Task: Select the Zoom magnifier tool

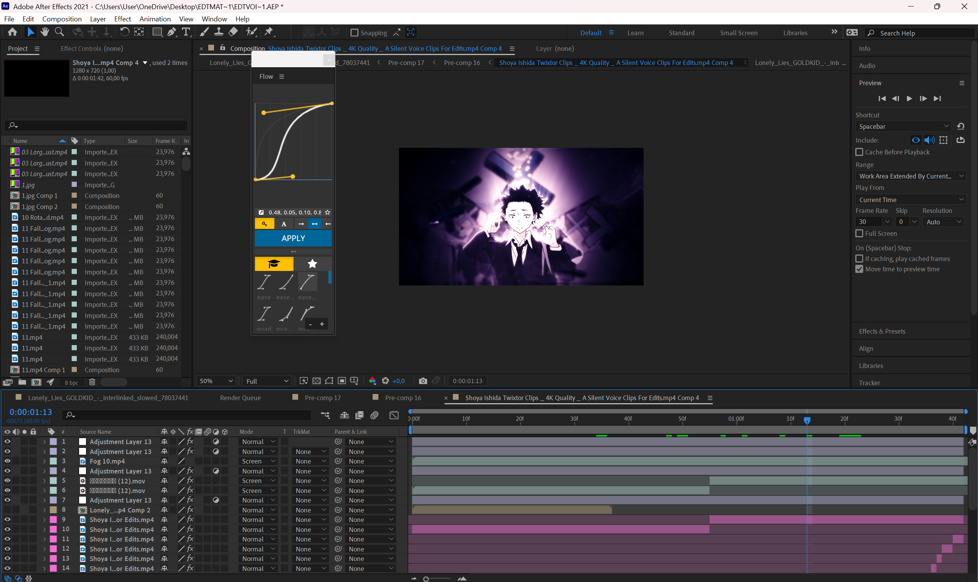Action: [59, 32]
